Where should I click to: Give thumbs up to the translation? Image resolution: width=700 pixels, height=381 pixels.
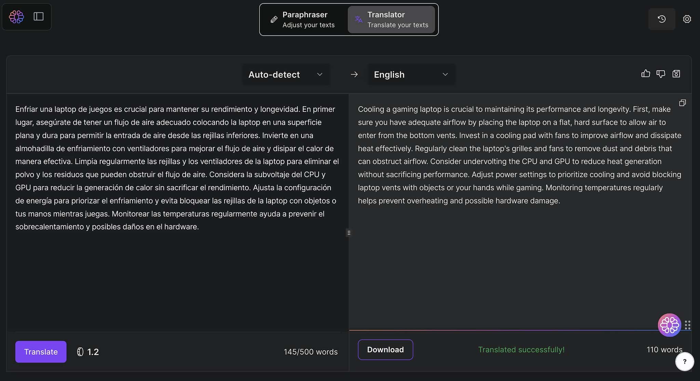(646, 74)
